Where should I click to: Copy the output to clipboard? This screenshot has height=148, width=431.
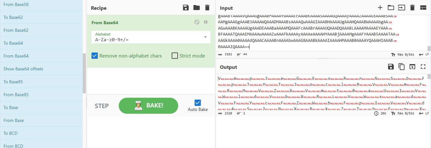tap(401, 67)
